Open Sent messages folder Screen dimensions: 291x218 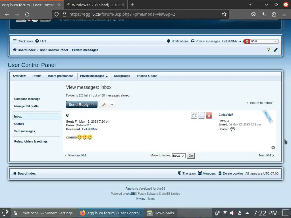24,131
